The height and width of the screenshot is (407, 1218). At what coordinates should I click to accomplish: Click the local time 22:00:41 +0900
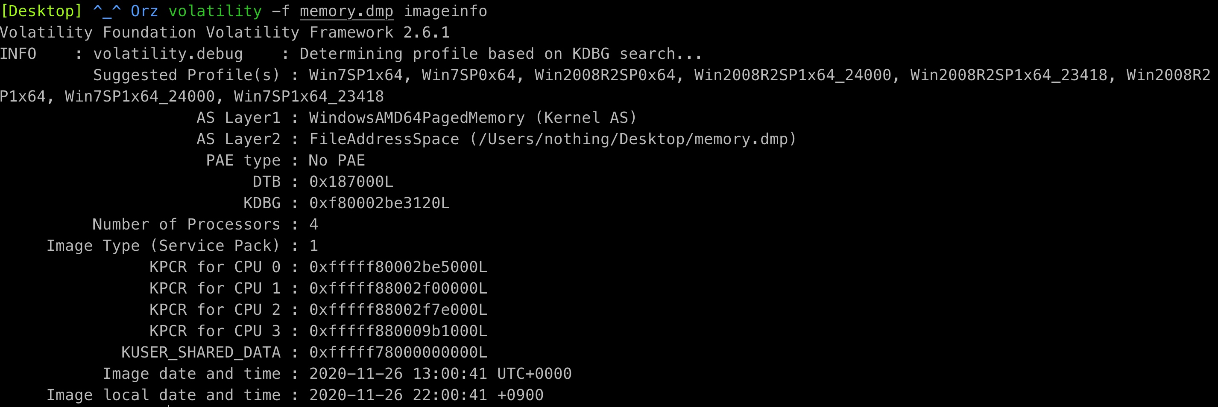[x=478, y=395]
